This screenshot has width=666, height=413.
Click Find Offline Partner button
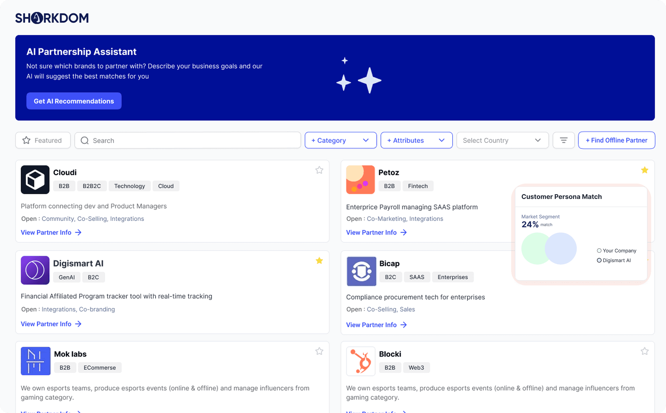616,140
